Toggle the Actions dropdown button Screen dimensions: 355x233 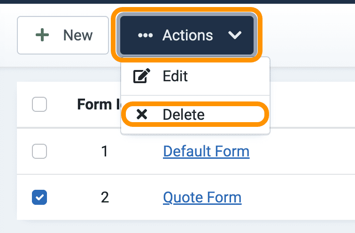(x=187, y=35)
